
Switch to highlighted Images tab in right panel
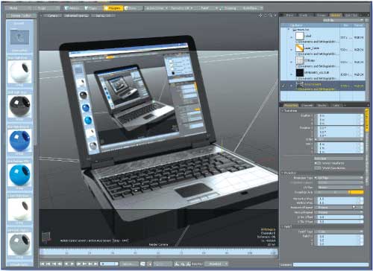(x=336, y=16)
